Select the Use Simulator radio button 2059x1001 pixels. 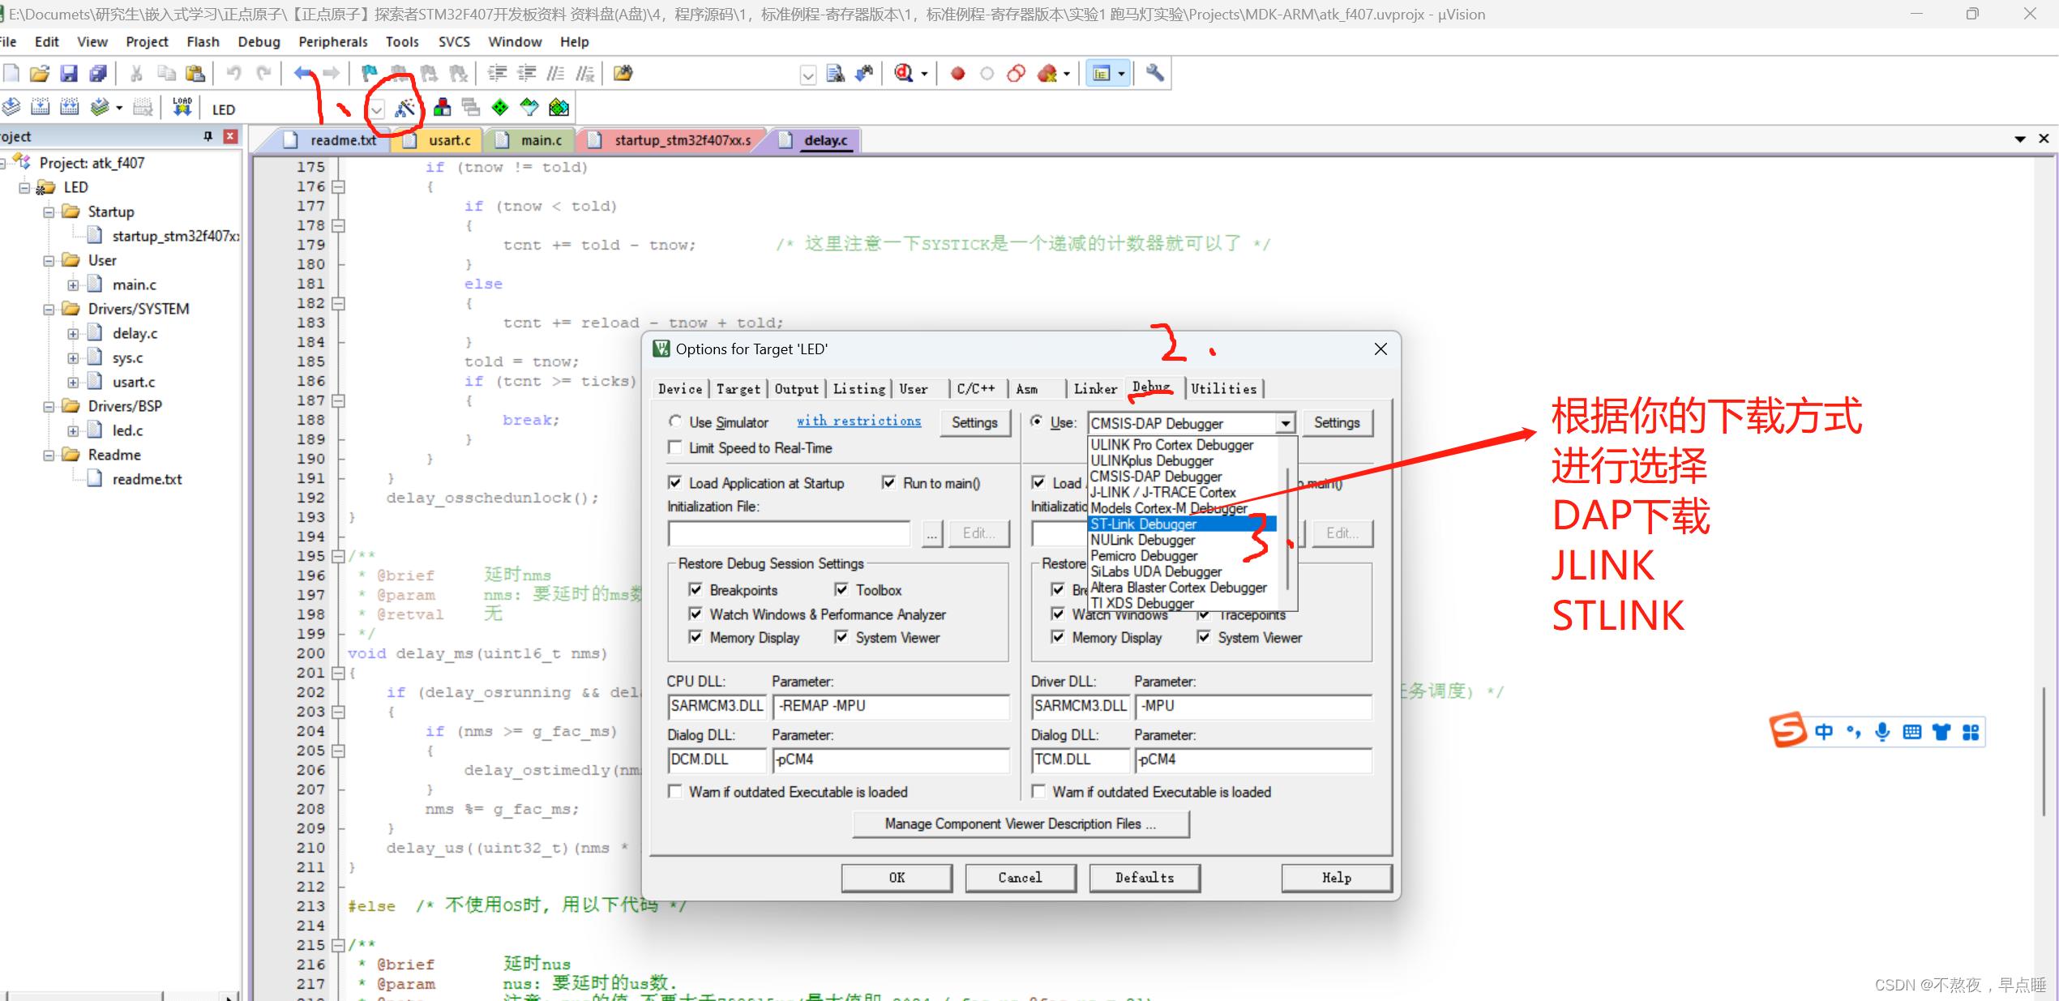click(674, 421)
